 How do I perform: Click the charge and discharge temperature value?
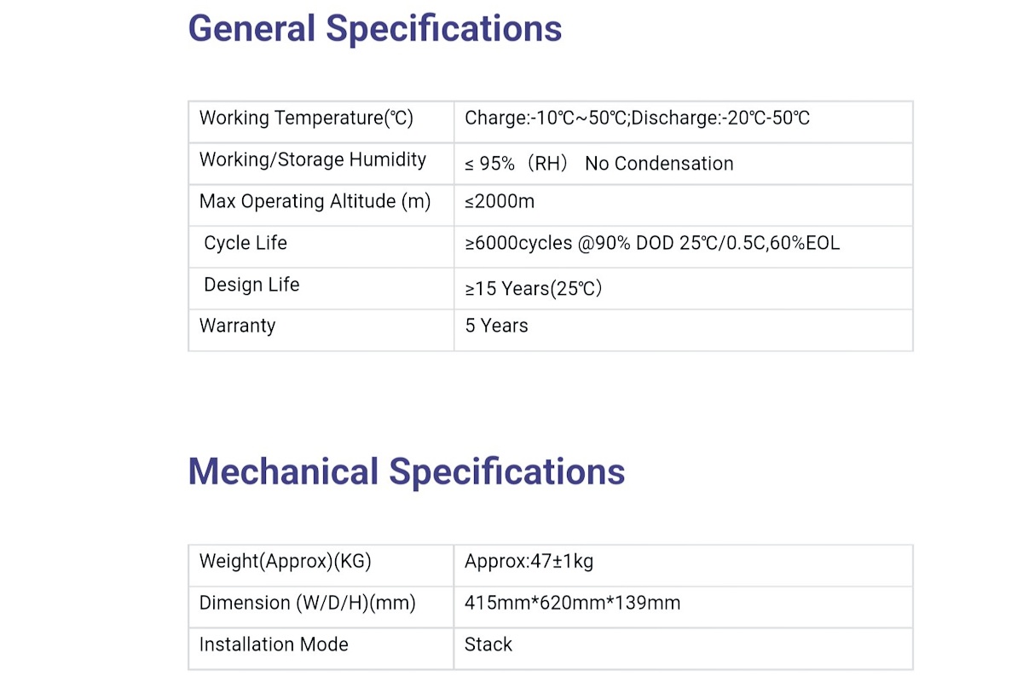point(637,118)
